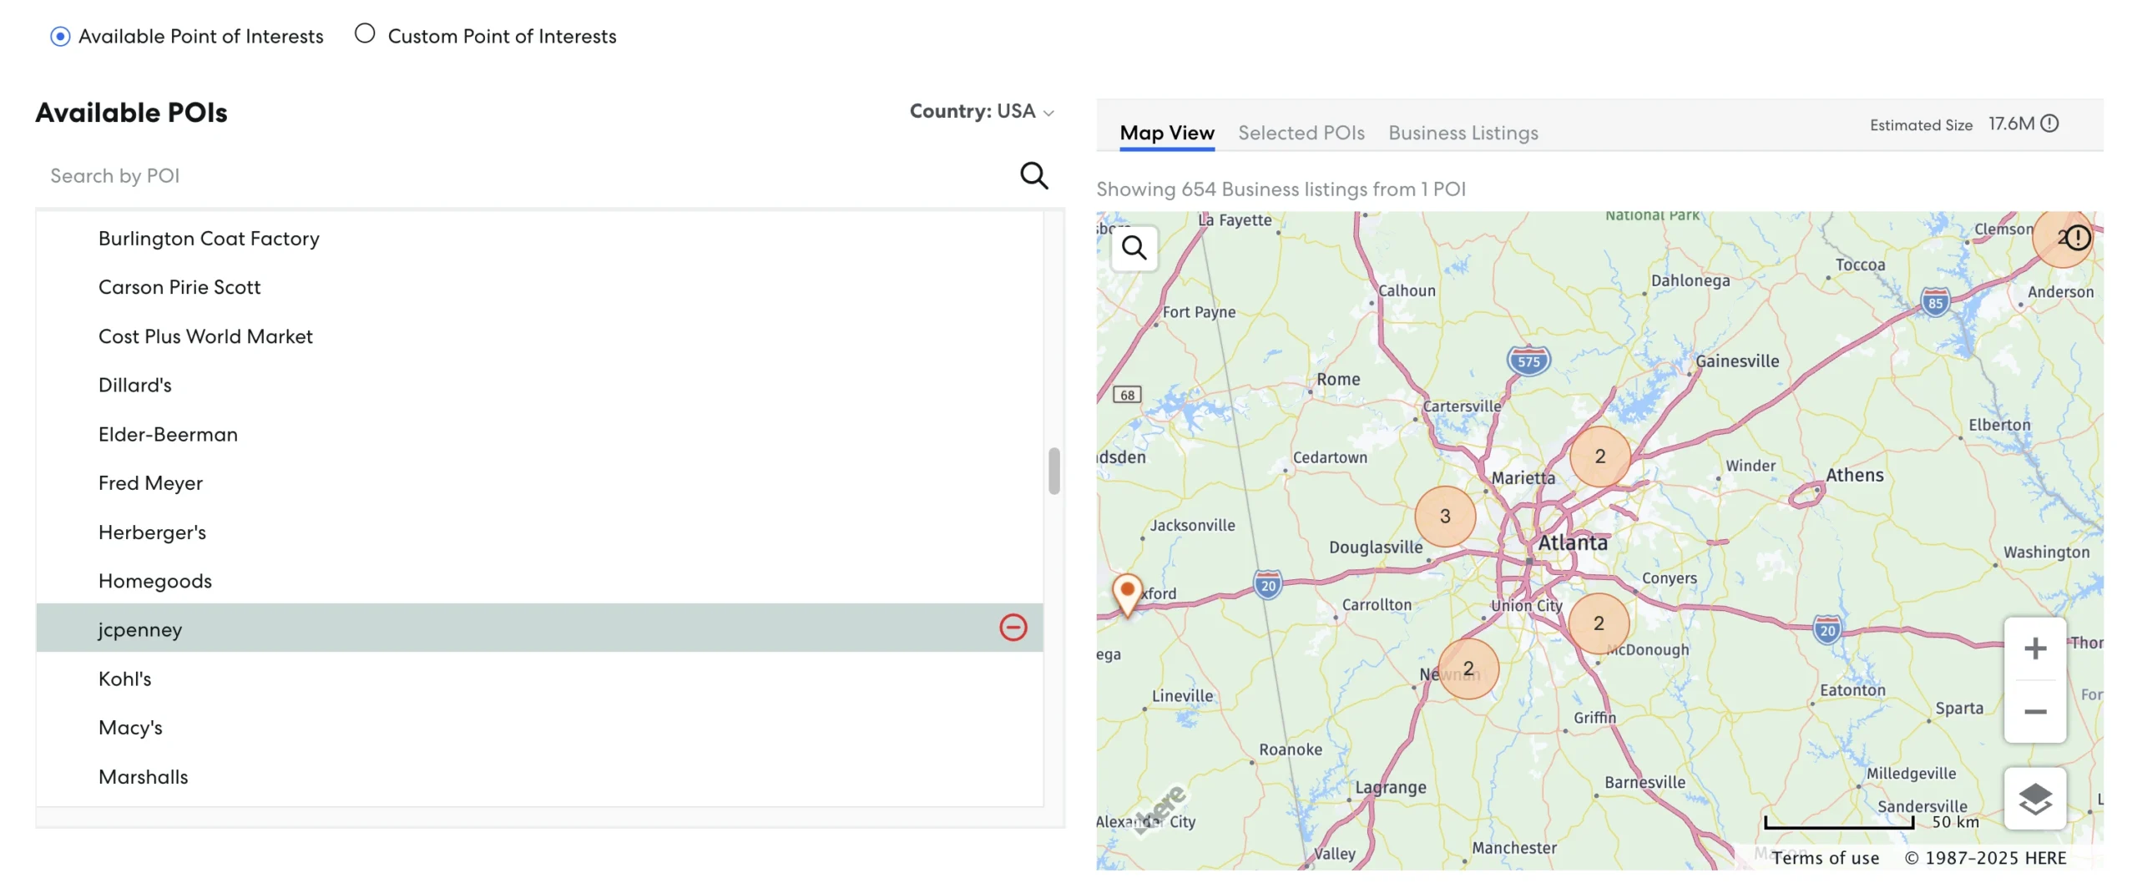Select Available Point of Interests radio

click(60, 36)
